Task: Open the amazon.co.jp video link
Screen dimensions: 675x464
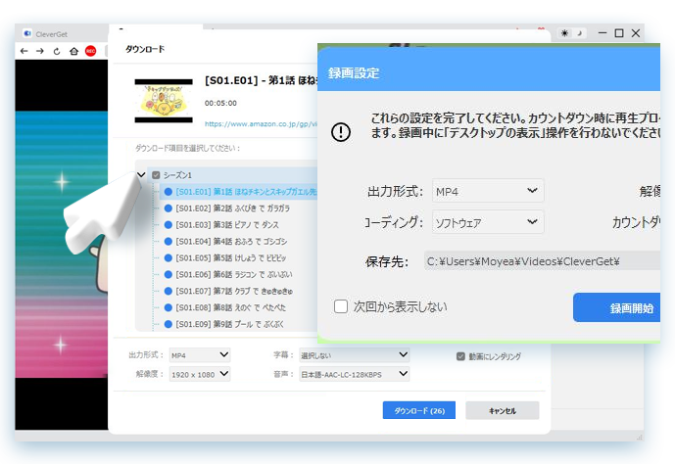Action: click(261, 124)
